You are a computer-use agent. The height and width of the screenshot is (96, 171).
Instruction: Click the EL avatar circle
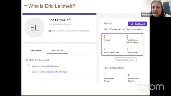(34, 28)
